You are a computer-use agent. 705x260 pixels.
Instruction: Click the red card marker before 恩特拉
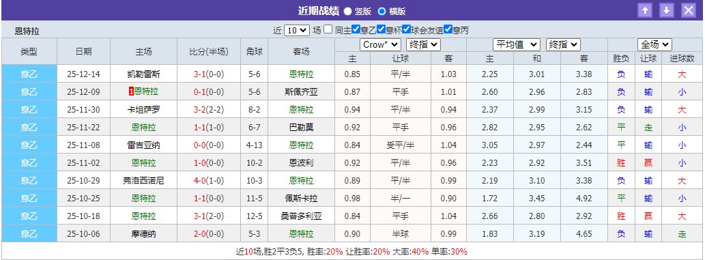131,91
